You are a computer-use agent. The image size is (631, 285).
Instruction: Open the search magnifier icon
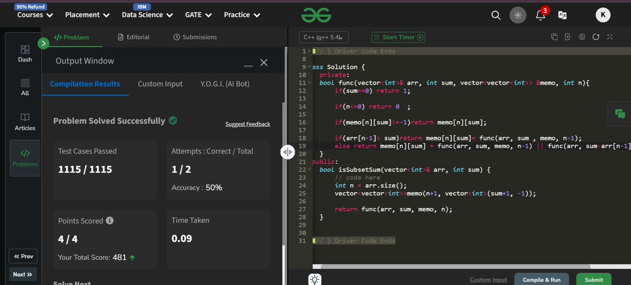coord(496,15)
